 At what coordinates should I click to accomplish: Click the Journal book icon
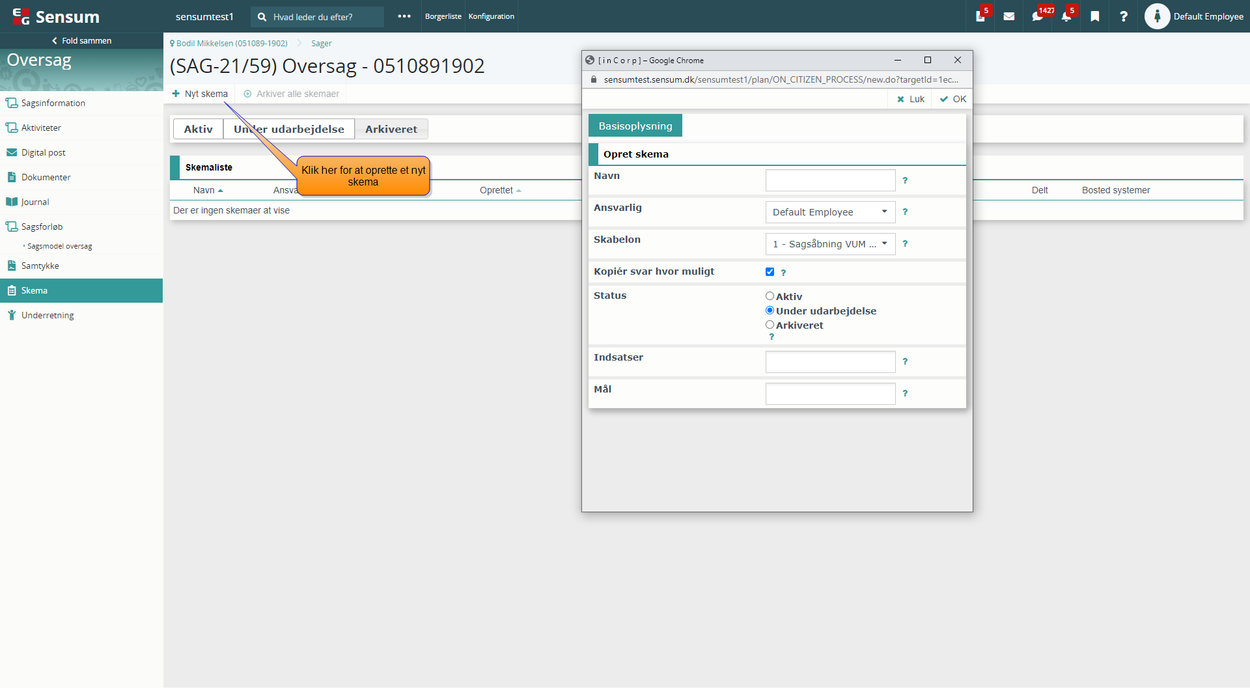click(x=12, y=202)
